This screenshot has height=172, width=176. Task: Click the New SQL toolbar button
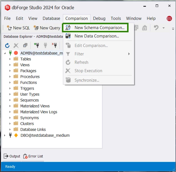18,28
